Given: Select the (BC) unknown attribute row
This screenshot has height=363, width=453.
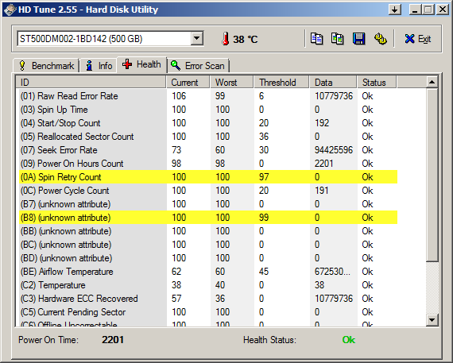Looking at the screenshot, I should 208,245.
